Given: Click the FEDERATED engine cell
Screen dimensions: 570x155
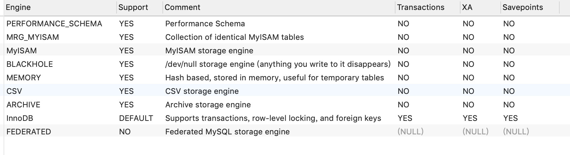Looking at the screenshot, I should click(x=29, y=132).
